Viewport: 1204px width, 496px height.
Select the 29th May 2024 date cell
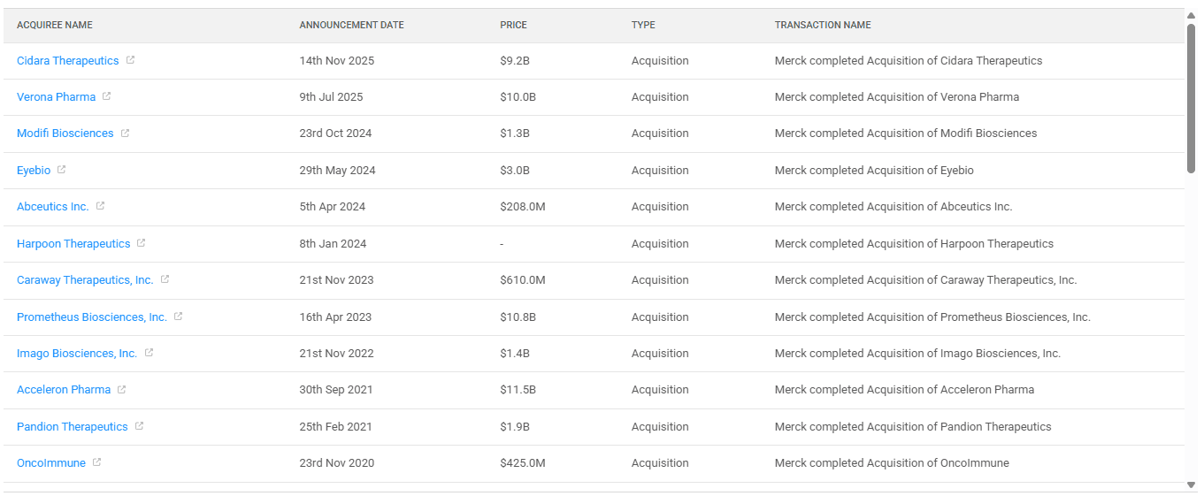pos(337,171)
